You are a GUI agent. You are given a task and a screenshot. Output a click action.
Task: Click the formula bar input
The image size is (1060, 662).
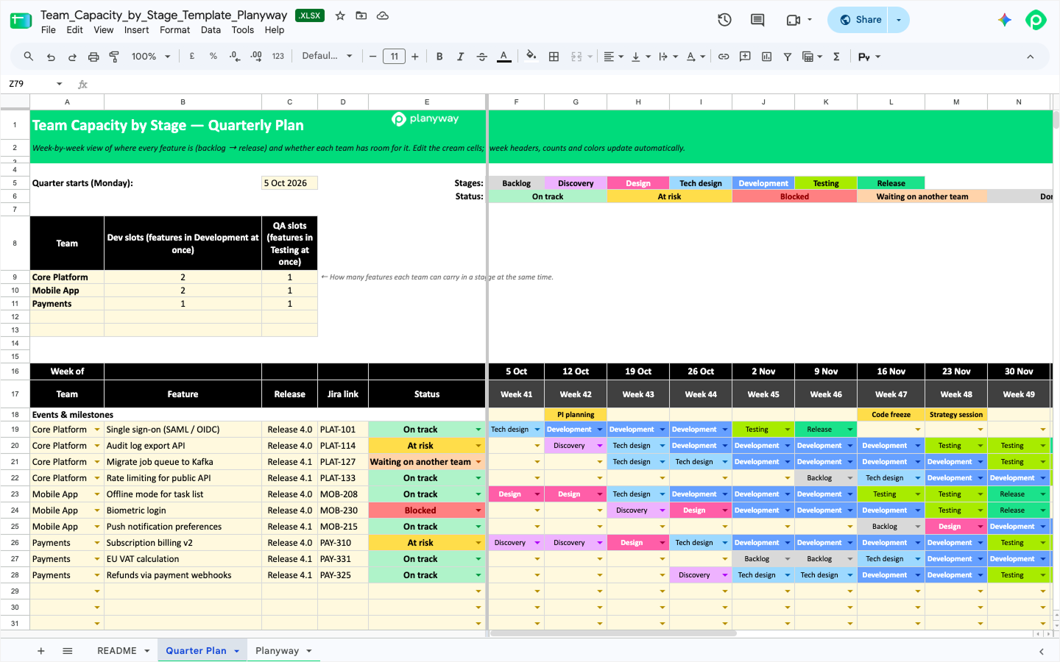pyautogui.click(x=574, y=84)
